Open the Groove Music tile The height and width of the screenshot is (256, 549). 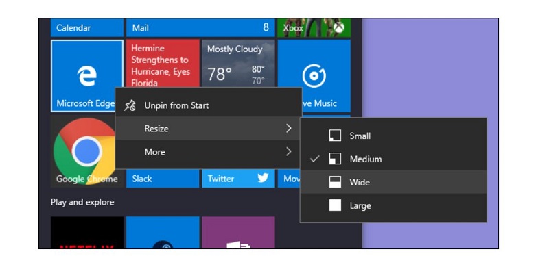314,76
